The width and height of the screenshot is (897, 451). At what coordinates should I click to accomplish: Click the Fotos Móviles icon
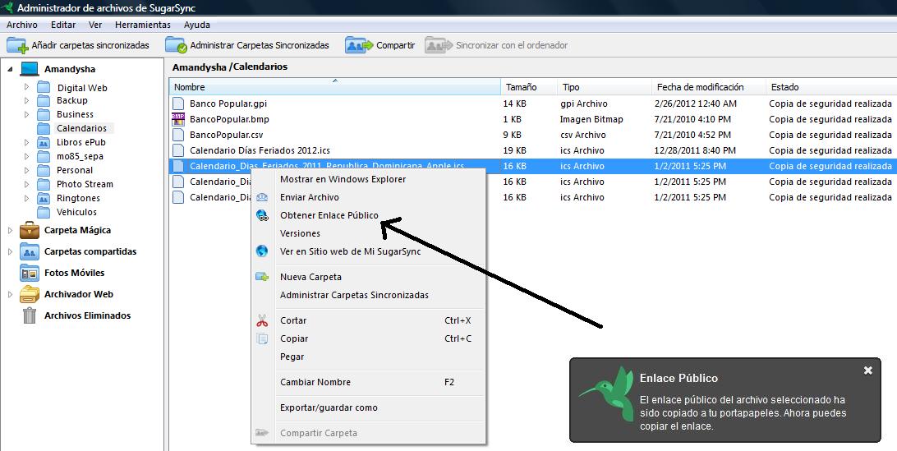click(x=30, y=273)
